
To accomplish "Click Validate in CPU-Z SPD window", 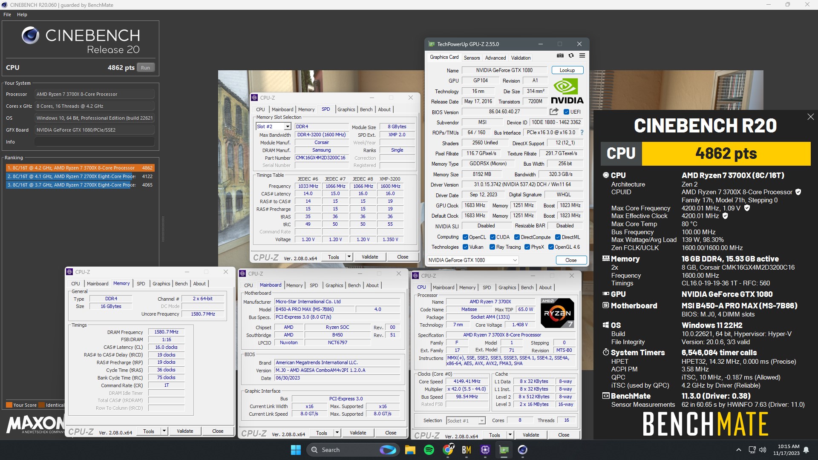I will 370,257.
